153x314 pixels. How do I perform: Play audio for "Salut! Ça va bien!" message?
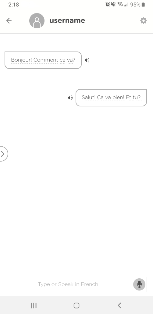click(70, 98)
